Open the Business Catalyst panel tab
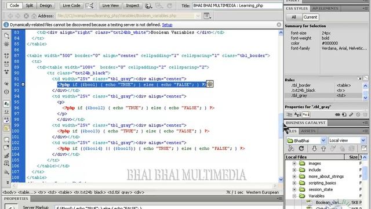The width and height of the screenshot is (371, 209). click(305, 122)
